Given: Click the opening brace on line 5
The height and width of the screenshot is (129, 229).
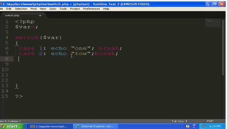Looking at the screenshot, I should pyautogui.click(x=17, y=43).
